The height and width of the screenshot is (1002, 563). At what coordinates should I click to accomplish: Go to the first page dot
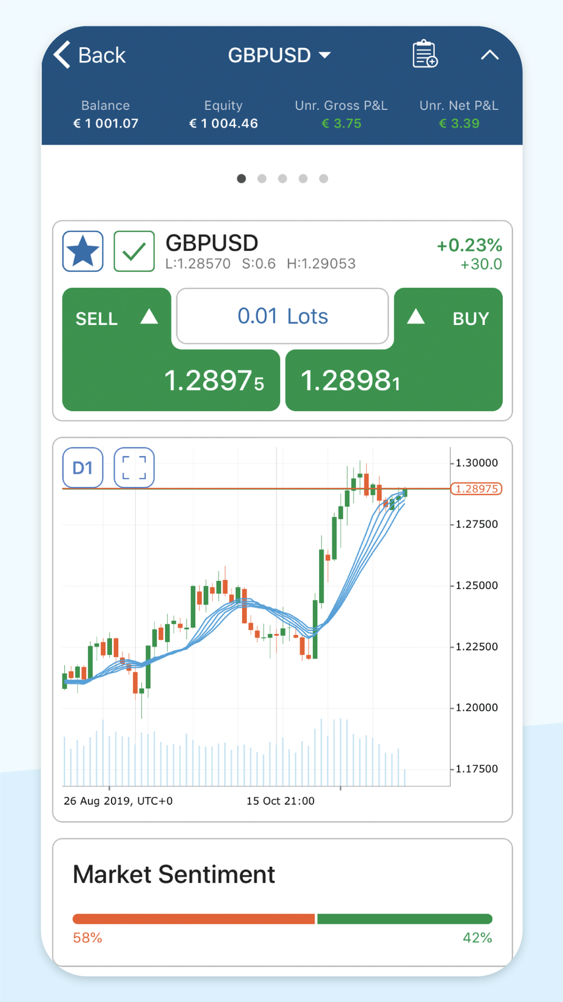tap(242, 179)
